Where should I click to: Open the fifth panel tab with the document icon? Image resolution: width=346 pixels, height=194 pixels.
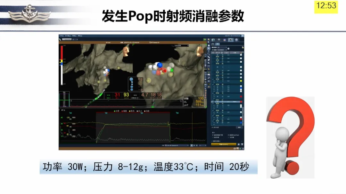pos(236,40)
